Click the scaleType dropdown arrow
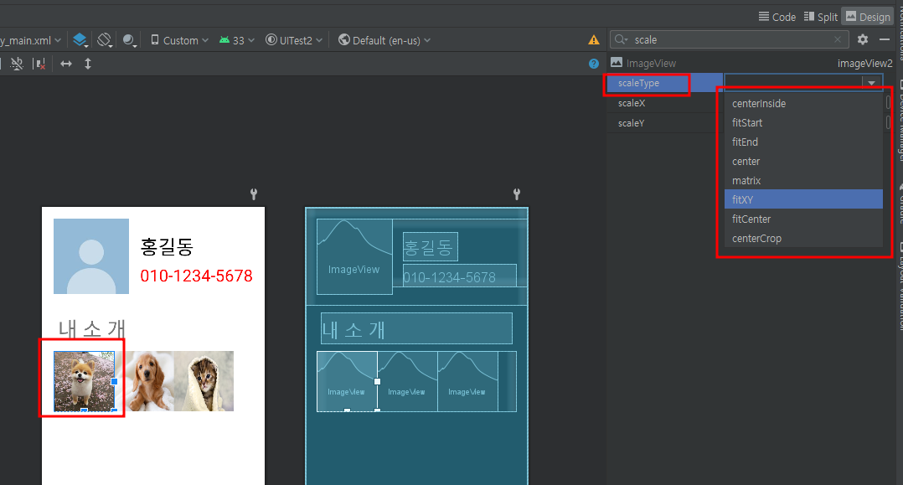 click(872, 83)
